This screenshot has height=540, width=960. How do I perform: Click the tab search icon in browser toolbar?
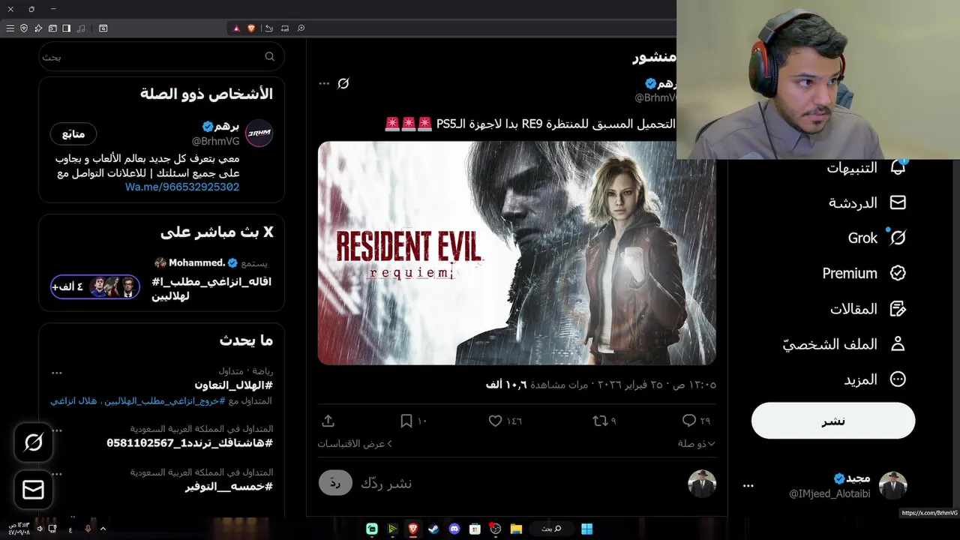103,28
